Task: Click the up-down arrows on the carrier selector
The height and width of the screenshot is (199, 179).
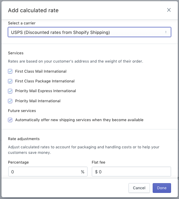Action: pyautogui.click(x=166, y=32)
